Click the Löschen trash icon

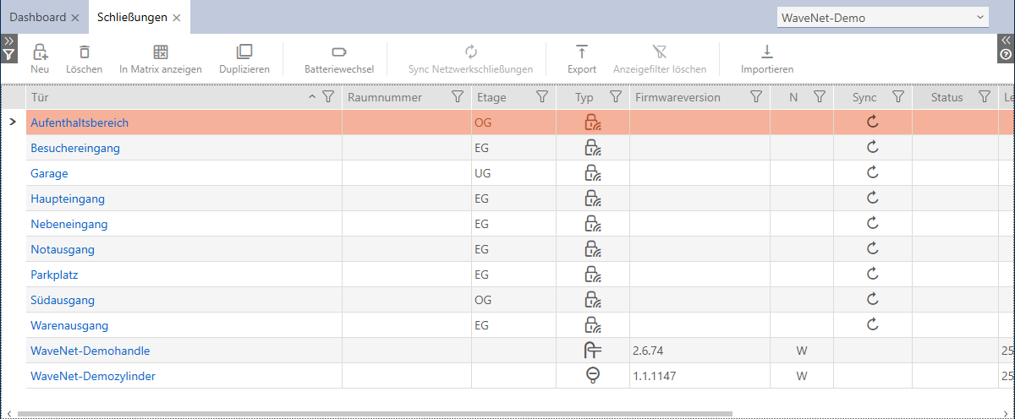(x=84, y=52)
